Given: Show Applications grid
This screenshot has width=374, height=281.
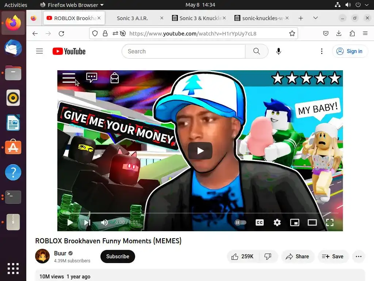Looking at the screenshot, I should point(13,269).
